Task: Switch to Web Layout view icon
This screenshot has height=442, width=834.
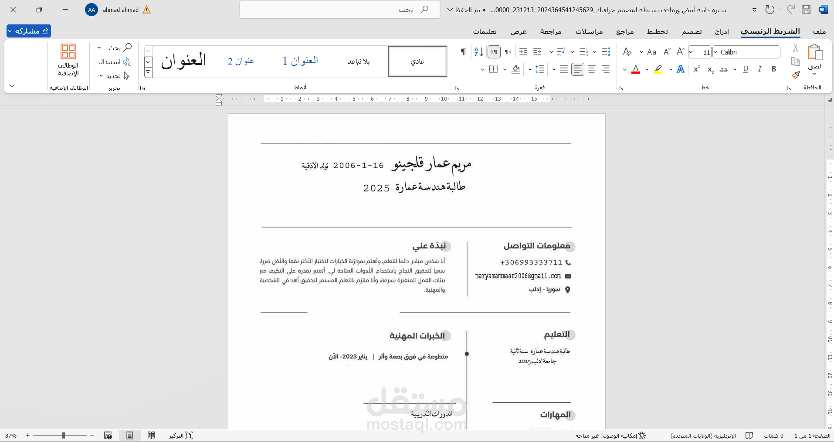Action: (108, 435)
